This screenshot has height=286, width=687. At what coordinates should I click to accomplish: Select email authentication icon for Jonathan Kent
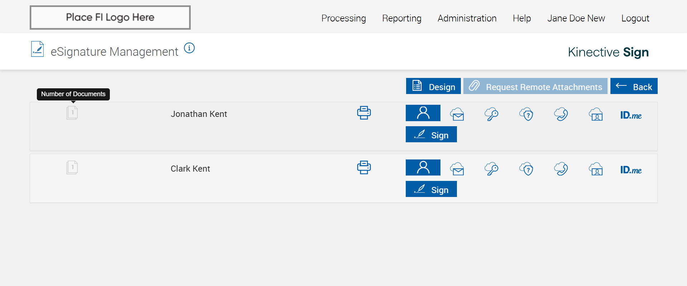[x=457, y=114]
